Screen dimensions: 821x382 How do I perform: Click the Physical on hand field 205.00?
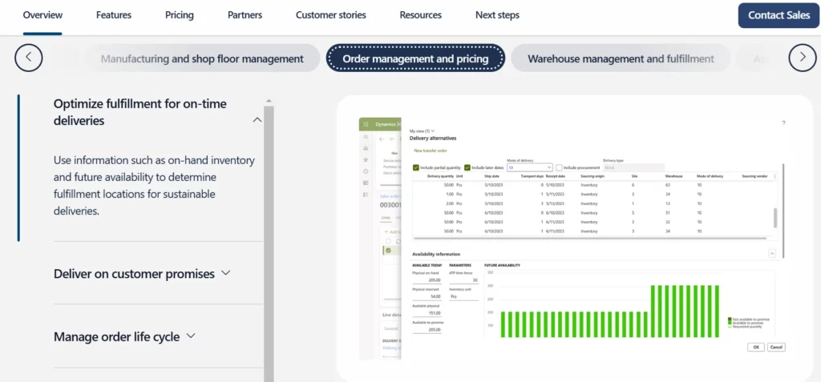tap(427, 280)
